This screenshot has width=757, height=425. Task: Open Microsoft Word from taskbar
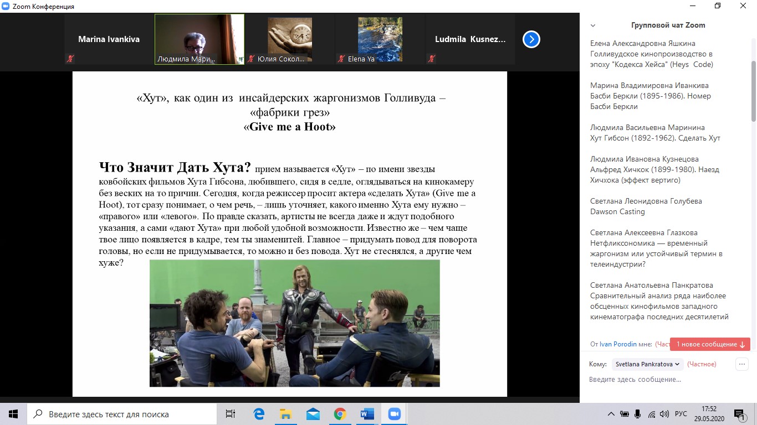point(367,414)
